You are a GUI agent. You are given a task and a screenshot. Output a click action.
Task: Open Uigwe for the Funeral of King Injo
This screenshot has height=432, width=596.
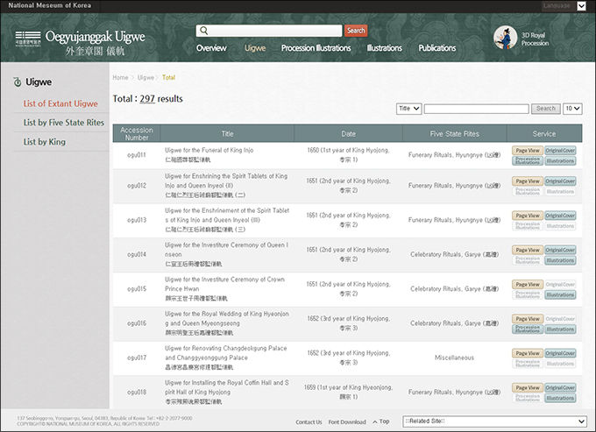209,150
